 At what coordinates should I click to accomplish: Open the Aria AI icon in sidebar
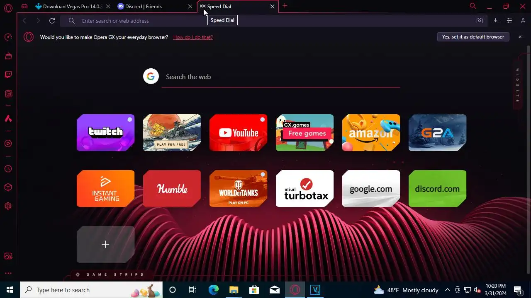click(8, 119)
